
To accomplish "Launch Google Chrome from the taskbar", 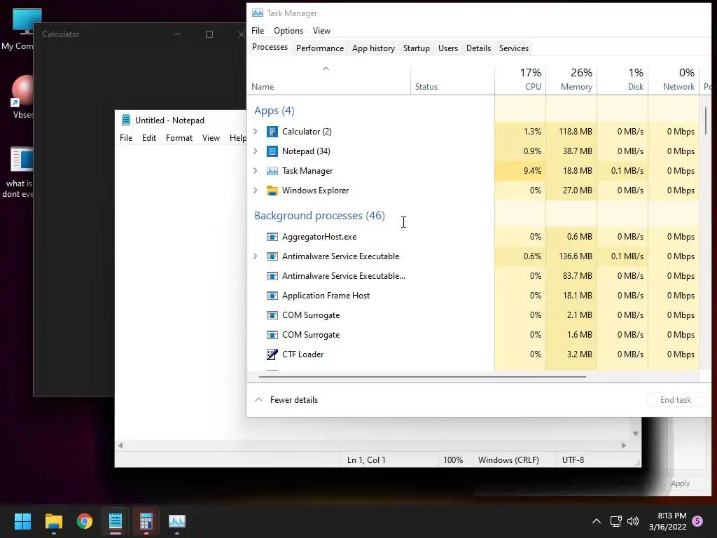I will tap(85, 521).
